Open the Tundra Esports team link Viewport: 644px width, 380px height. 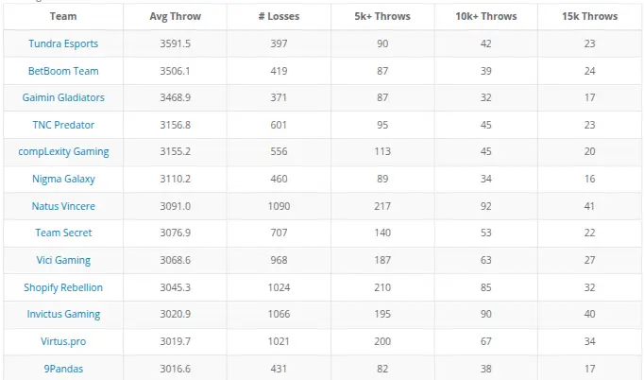(x=63, y=43)
